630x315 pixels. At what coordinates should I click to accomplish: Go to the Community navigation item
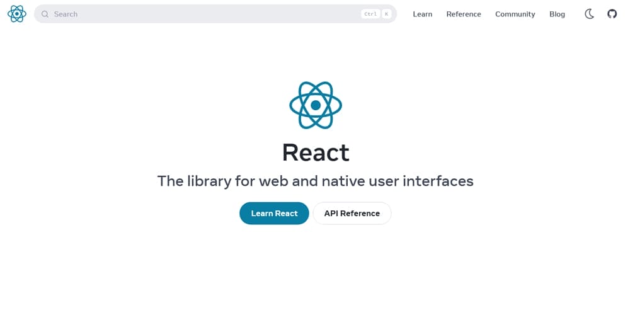(515, 14)
